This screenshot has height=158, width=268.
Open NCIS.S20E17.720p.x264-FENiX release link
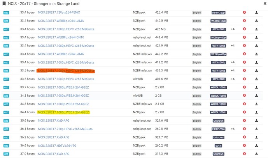point(59,12)
